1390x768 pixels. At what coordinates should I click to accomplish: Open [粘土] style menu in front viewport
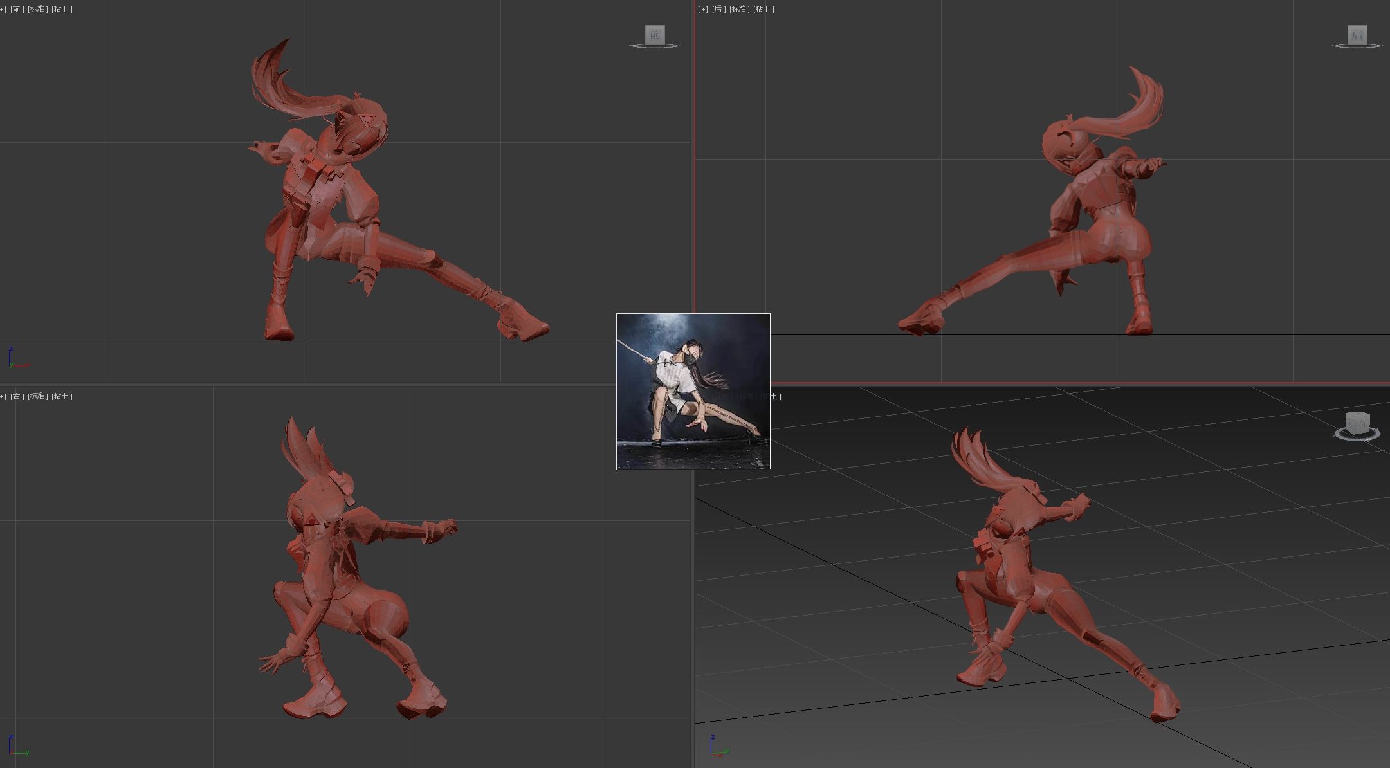[x=62, y=9]
